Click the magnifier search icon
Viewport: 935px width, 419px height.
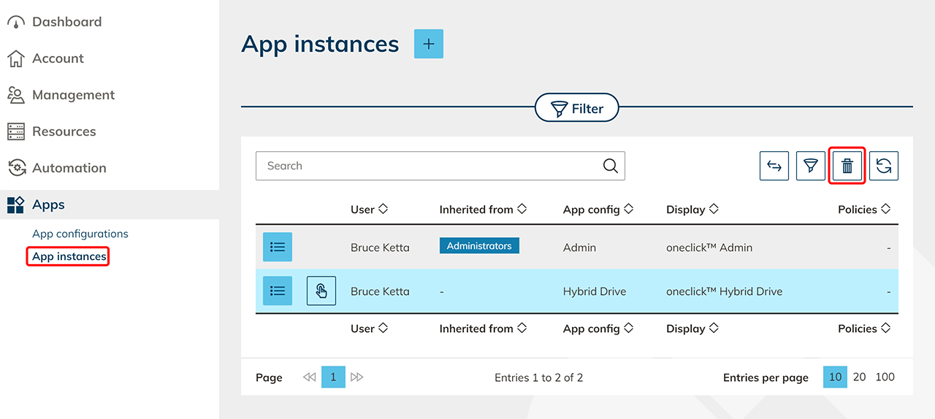[x=610, y=166]
